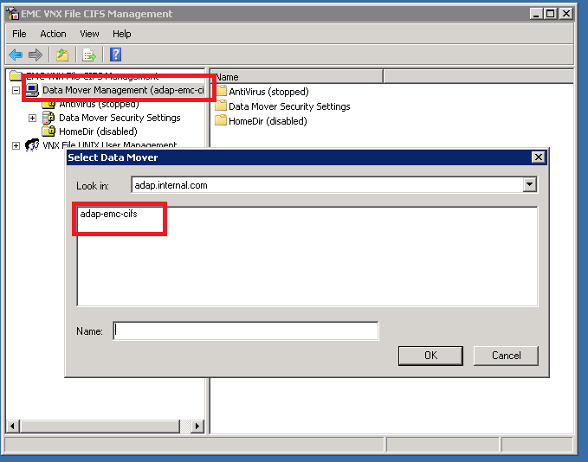Open the View menu

click(x=89, y=34)
